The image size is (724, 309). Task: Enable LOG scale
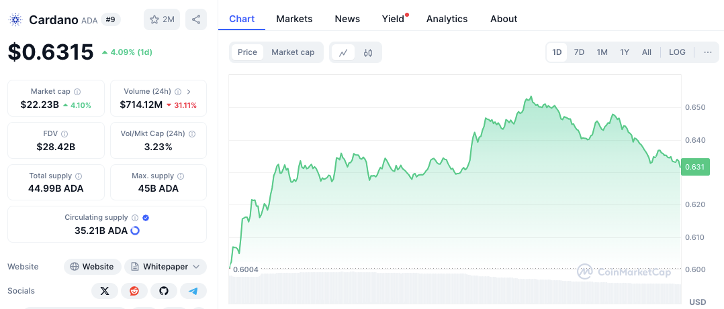(x=678, y=52)
